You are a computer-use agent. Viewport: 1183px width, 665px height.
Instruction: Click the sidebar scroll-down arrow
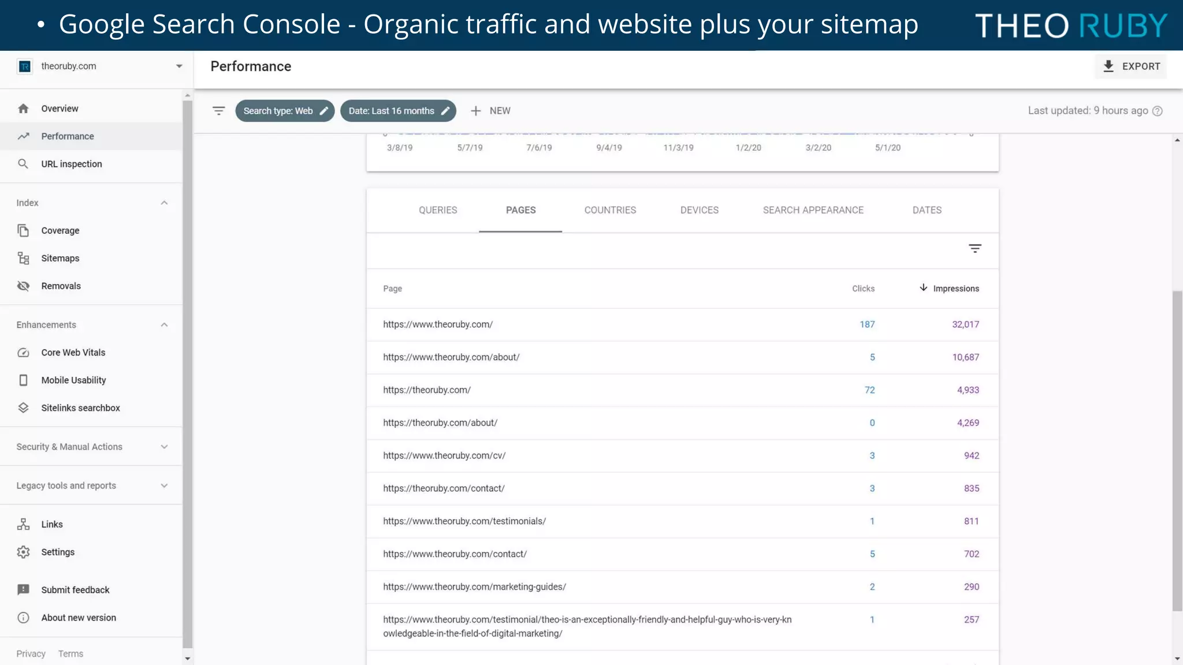[187, 658]
